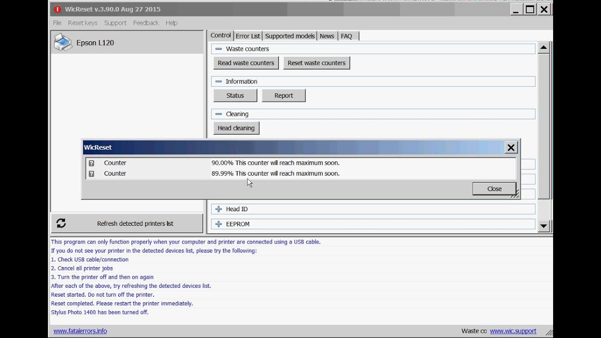The height and width of the screenshot is (338, 601).
Task: Click 'Stylus Photo 1400 has been turned off' line
Action: pyautogui.click(x=100, y=313)
